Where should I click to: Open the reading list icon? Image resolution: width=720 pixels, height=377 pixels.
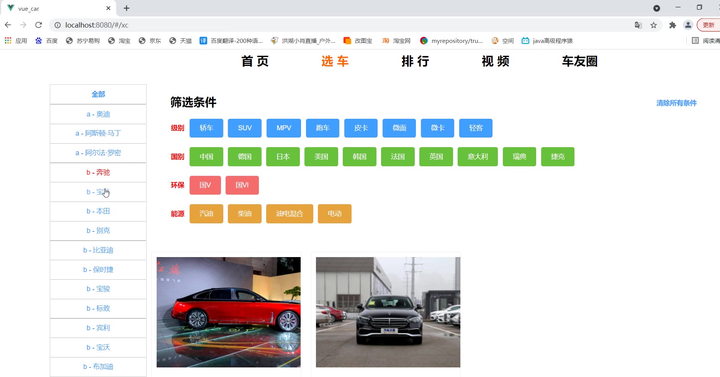(x=695, y=41)
